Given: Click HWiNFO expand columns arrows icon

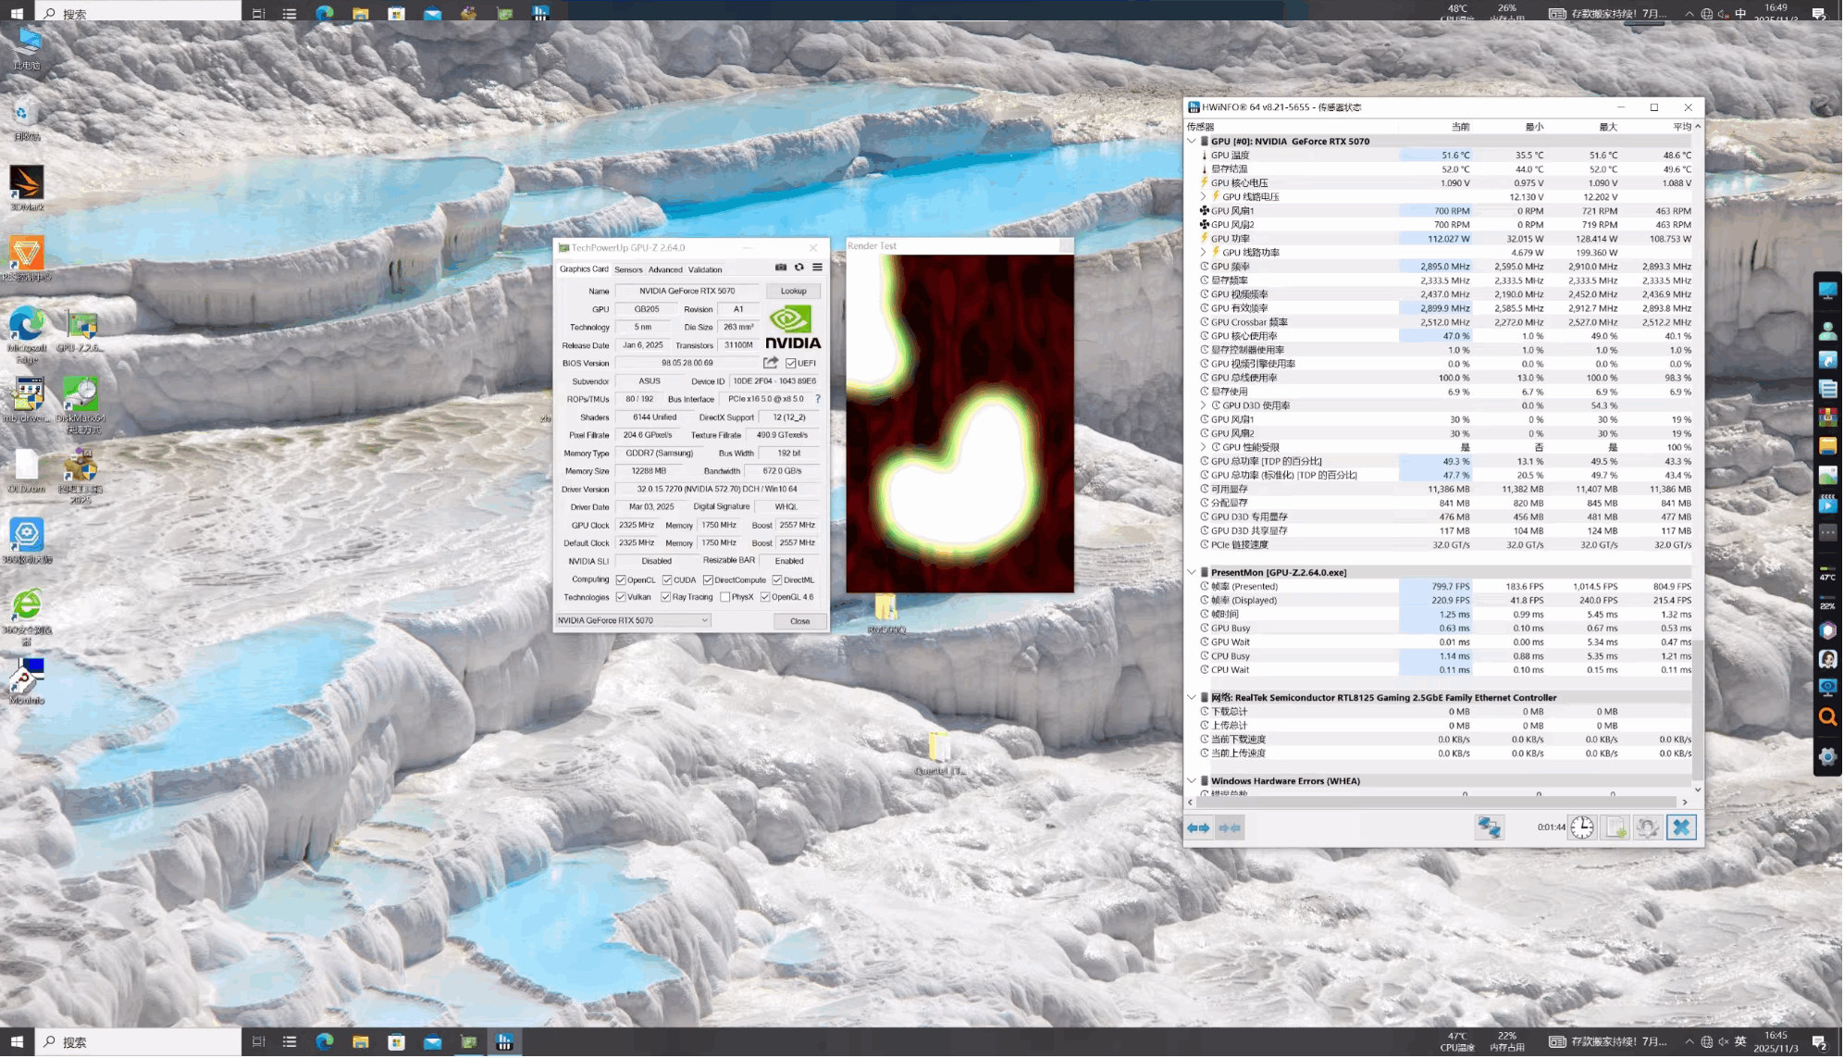Looking at the screenshot, I should coord(1199,828).
